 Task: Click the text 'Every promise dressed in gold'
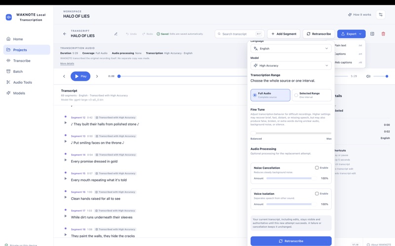click(x=94, y=161)
